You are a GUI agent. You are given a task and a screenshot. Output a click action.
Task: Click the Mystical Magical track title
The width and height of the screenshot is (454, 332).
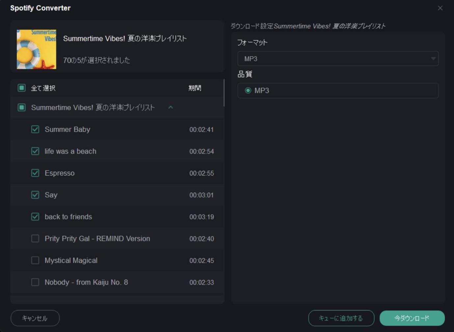pos(71,261)
